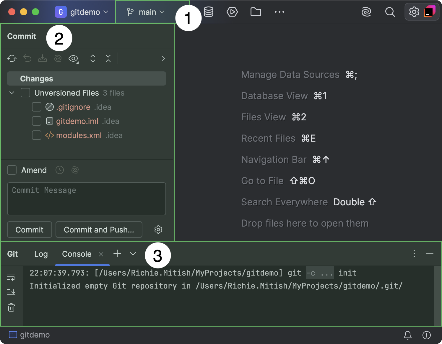Open the notifications bell

408,335
